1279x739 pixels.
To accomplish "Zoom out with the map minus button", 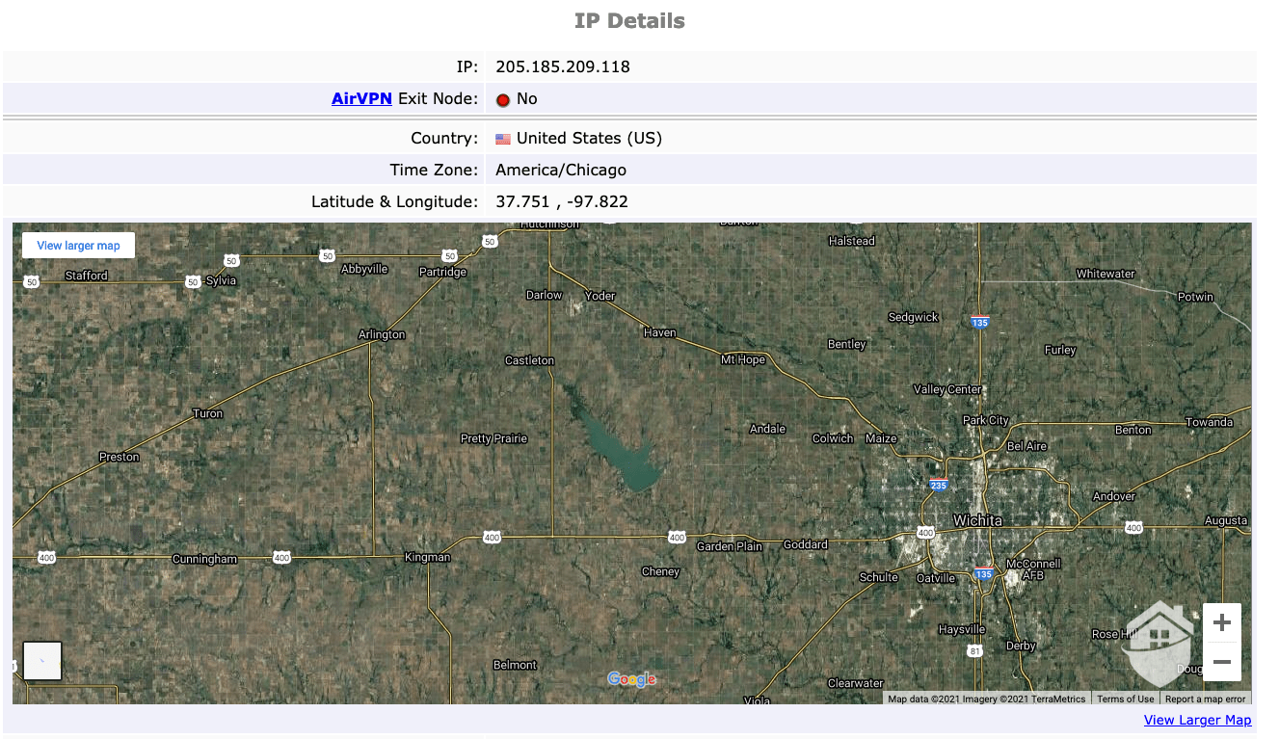I will (1222, 662).
